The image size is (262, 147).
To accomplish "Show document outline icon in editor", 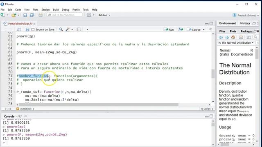I will pyautogui.click(x=210, y=29).
